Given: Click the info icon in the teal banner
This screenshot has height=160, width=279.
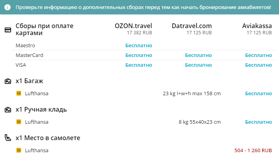Looking at the screenshot, I should pyautogui.click(x=8, y=7).
